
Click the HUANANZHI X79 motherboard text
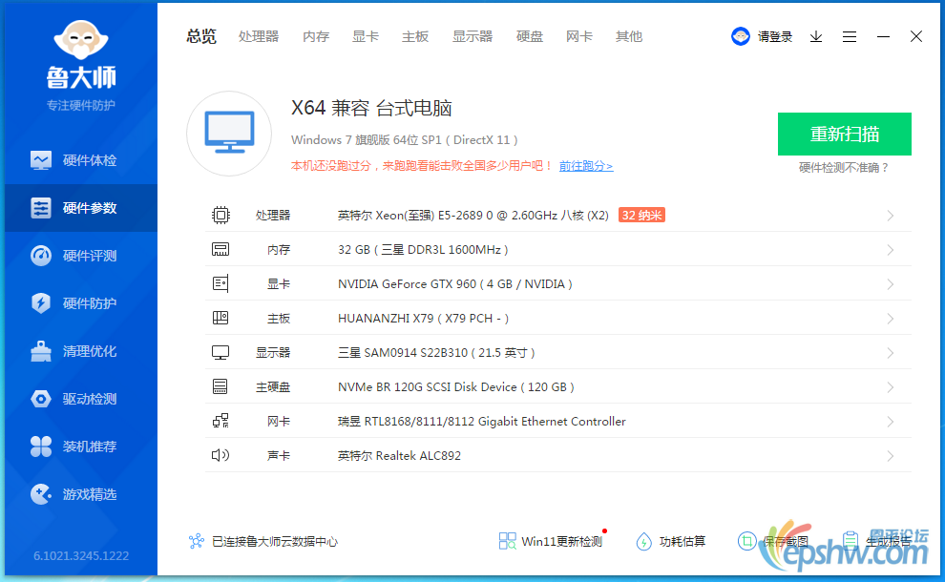pyautogui.click(x=423, y=318)
